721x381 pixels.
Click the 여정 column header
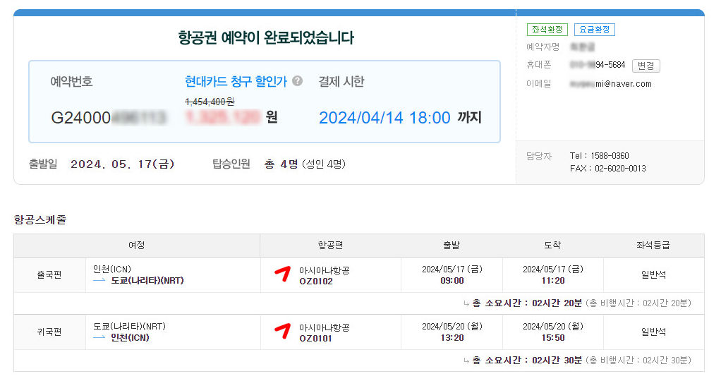point(137,246)
